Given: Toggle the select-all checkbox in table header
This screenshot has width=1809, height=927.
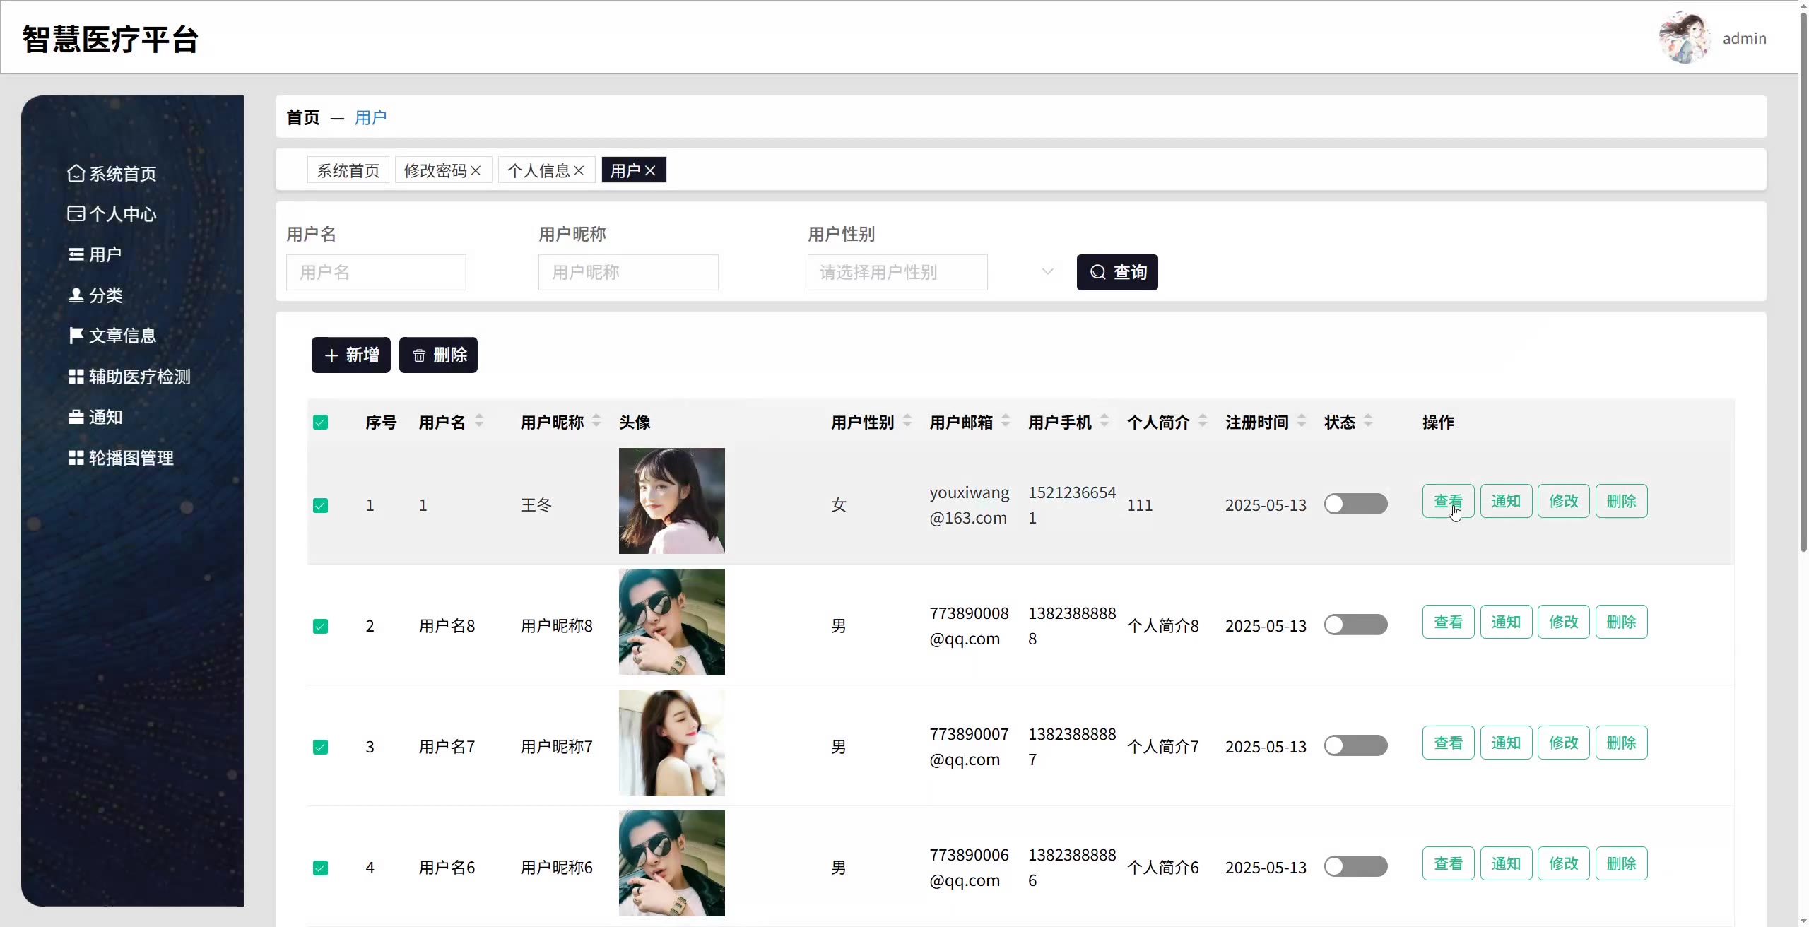Looking at the screenshot, I should [320, 422].
